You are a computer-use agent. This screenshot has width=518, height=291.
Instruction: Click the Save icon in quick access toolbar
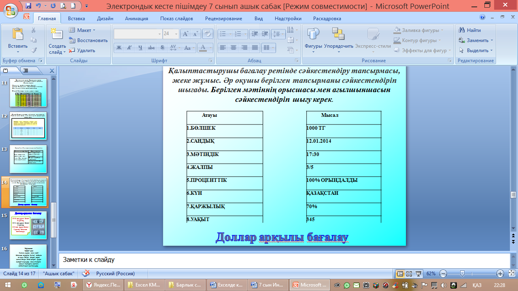click(x=28, y=6)
